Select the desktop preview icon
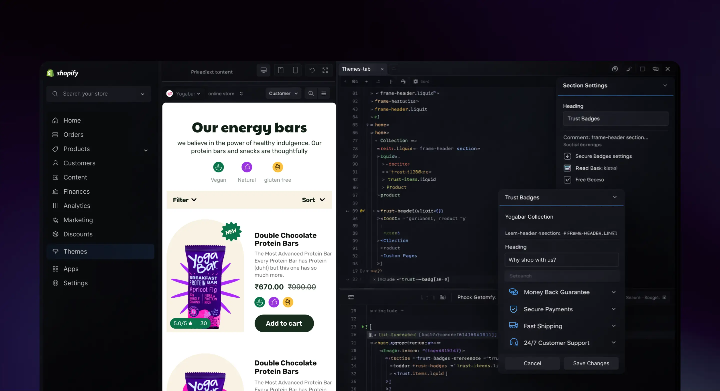This screenshot has height=391, width=720. pos(263,70)
